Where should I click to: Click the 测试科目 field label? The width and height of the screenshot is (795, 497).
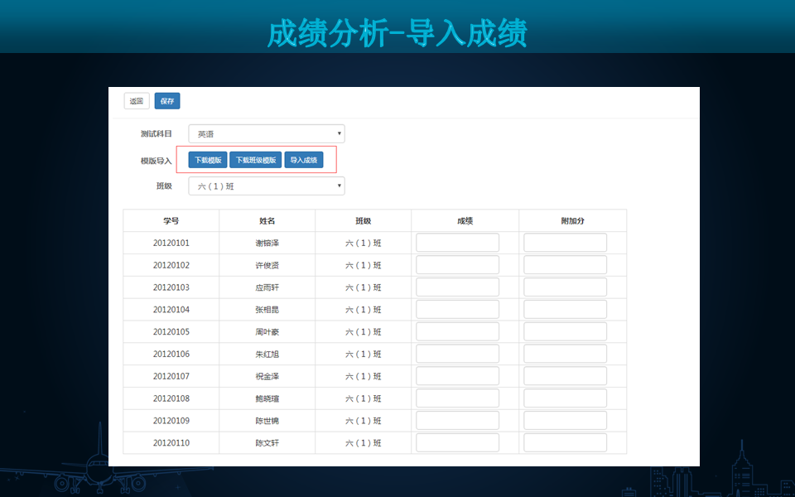[157, 134]
